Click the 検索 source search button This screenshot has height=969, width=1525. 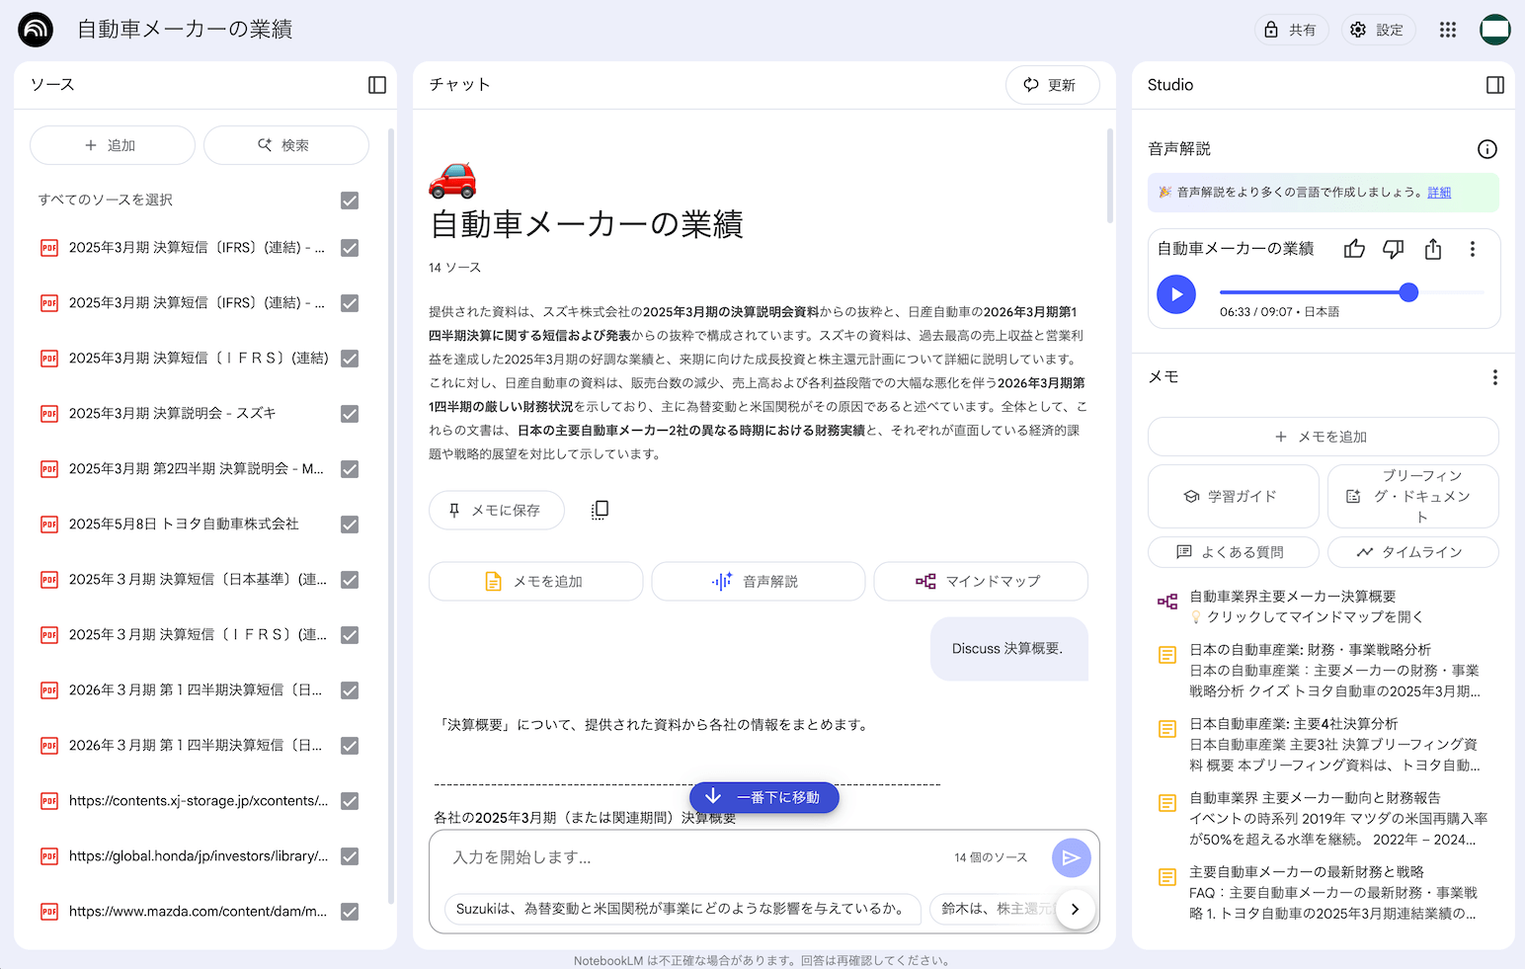(286, 145)
